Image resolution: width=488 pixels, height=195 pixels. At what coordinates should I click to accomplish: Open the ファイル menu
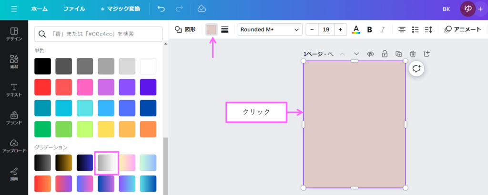(74, 9)
